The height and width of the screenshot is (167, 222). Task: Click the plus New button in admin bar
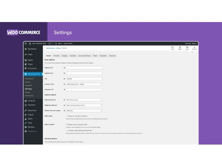pos(59,44)
